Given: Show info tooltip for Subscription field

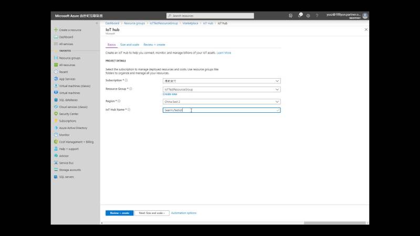Looking at the screenshot, I should [x=126, y=80].
